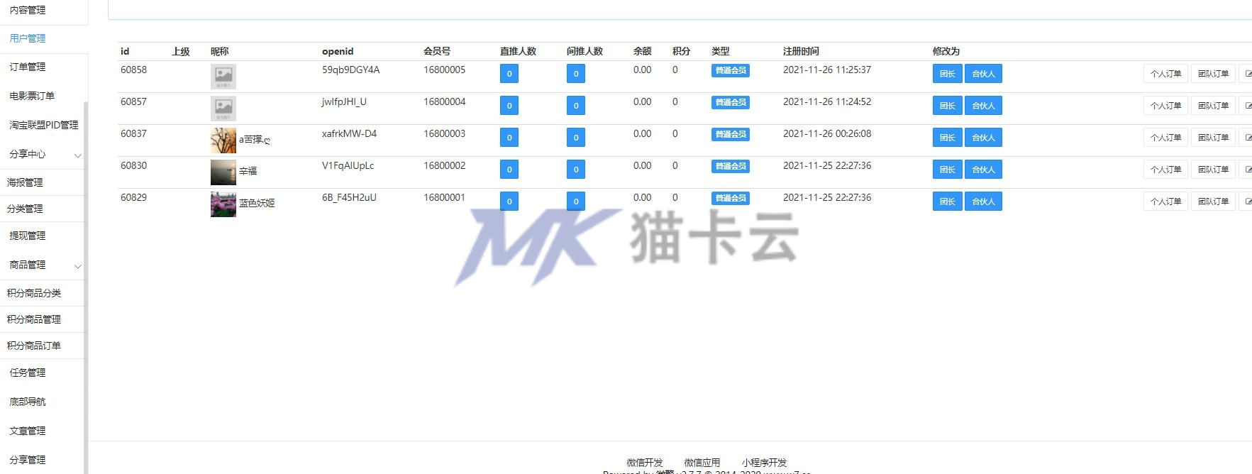View 团队订单 for user 60858

(1213, 74)
